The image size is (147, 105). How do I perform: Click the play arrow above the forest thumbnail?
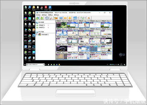(66, 21)
